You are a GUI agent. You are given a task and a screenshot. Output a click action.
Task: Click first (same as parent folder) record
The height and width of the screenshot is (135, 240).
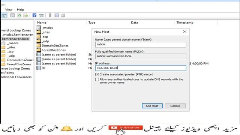pyautogui.click(x=59, y=54)
